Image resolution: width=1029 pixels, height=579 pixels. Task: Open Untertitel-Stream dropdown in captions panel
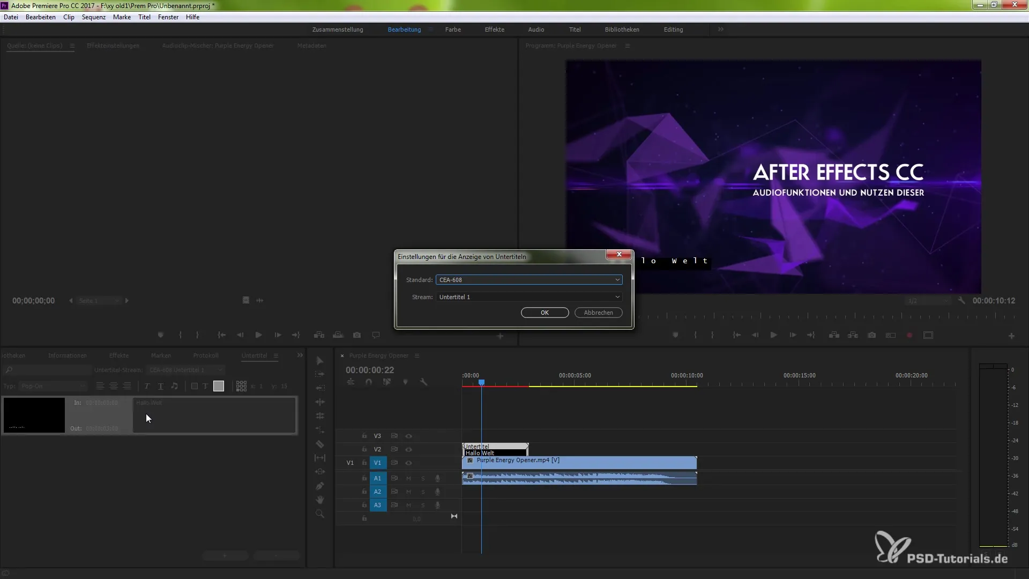(x=186, y=370)
